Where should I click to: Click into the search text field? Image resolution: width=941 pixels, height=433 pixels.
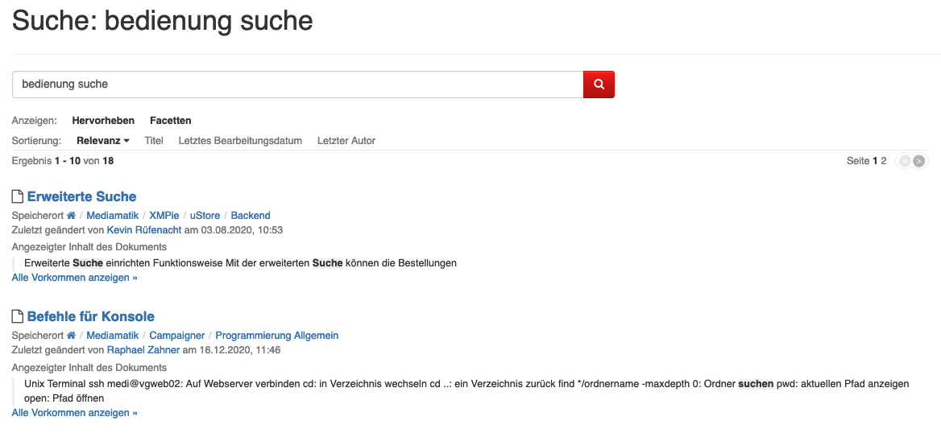297,84
